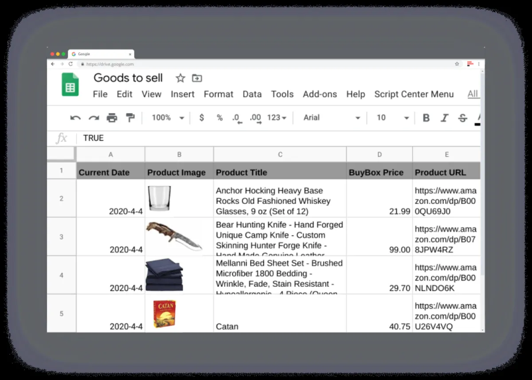Image resolution: width=532 pixels, height=380 pixels.
Task: Select the Paint format roller icon
Action: (x=130, y=118)
